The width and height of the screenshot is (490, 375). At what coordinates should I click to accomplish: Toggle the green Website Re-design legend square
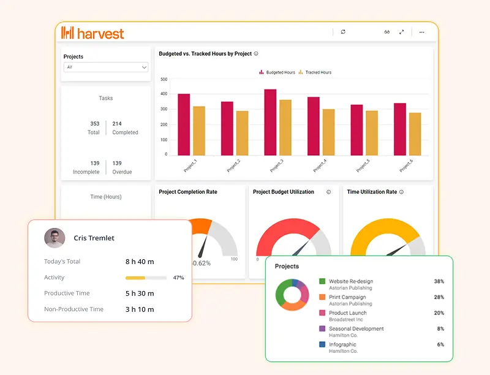coord(322,281)
